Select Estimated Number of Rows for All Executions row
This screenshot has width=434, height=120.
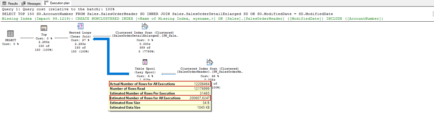160,98
